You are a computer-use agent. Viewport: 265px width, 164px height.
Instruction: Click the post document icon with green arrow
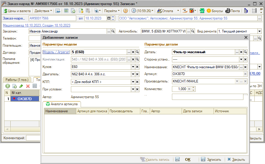point(81,11)
